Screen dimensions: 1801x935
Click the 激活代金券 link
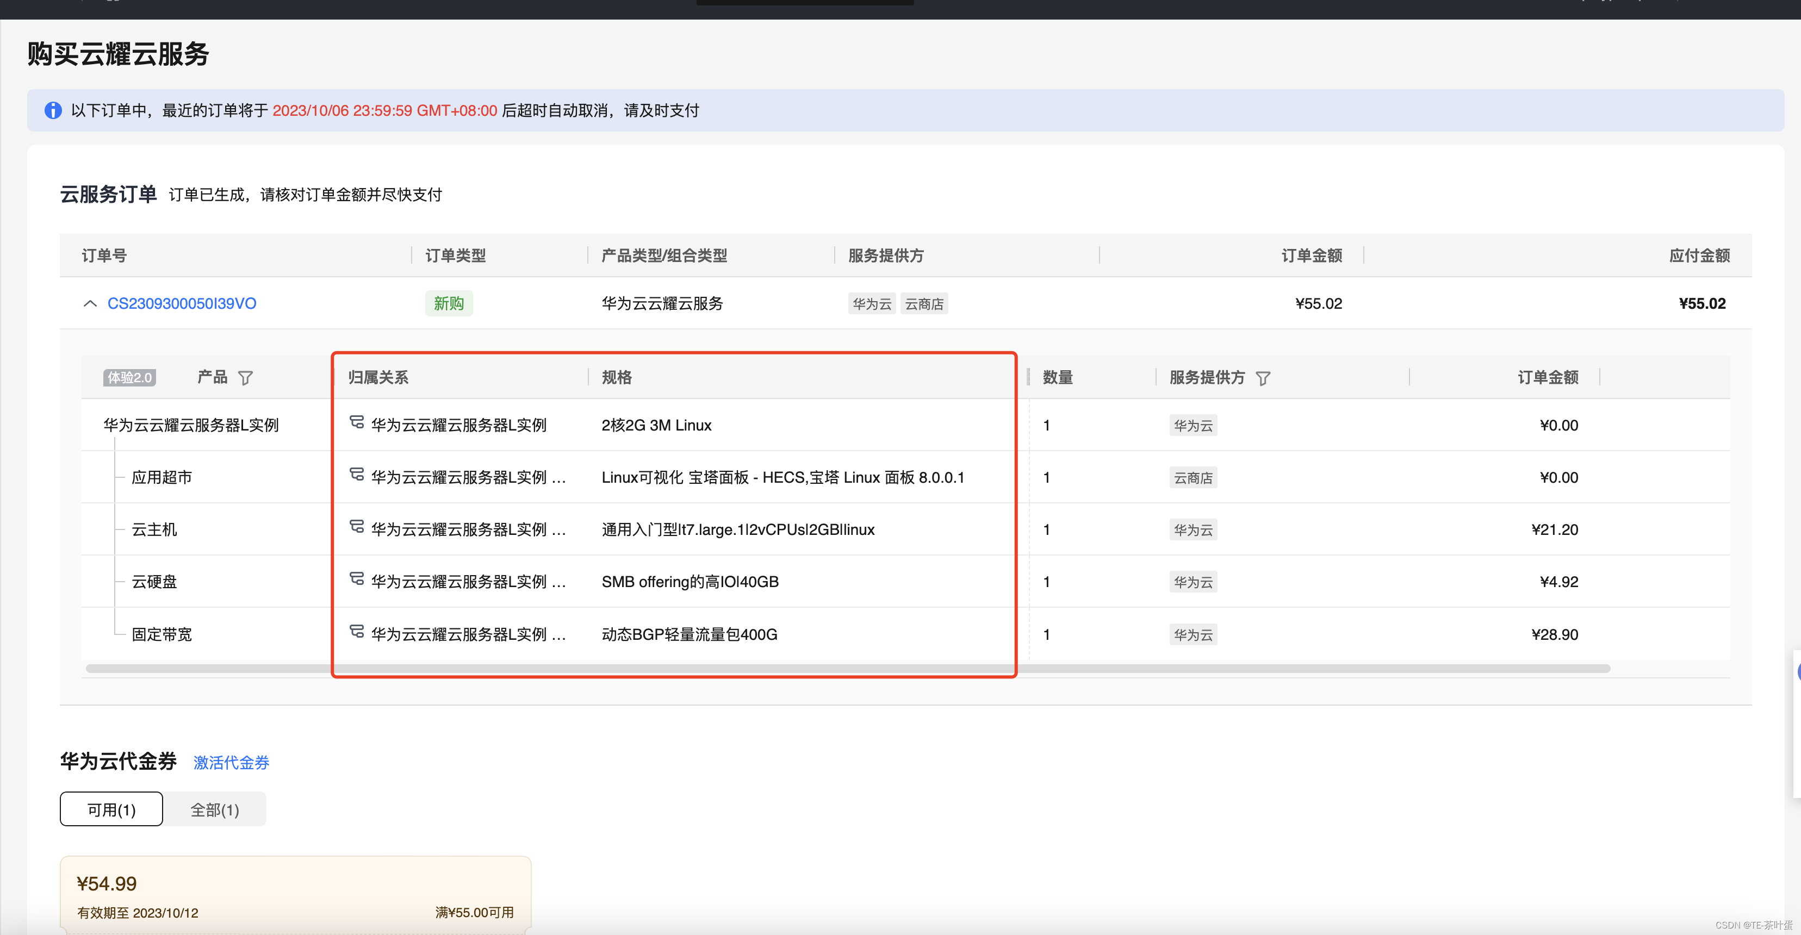click(x=231, y=762)
